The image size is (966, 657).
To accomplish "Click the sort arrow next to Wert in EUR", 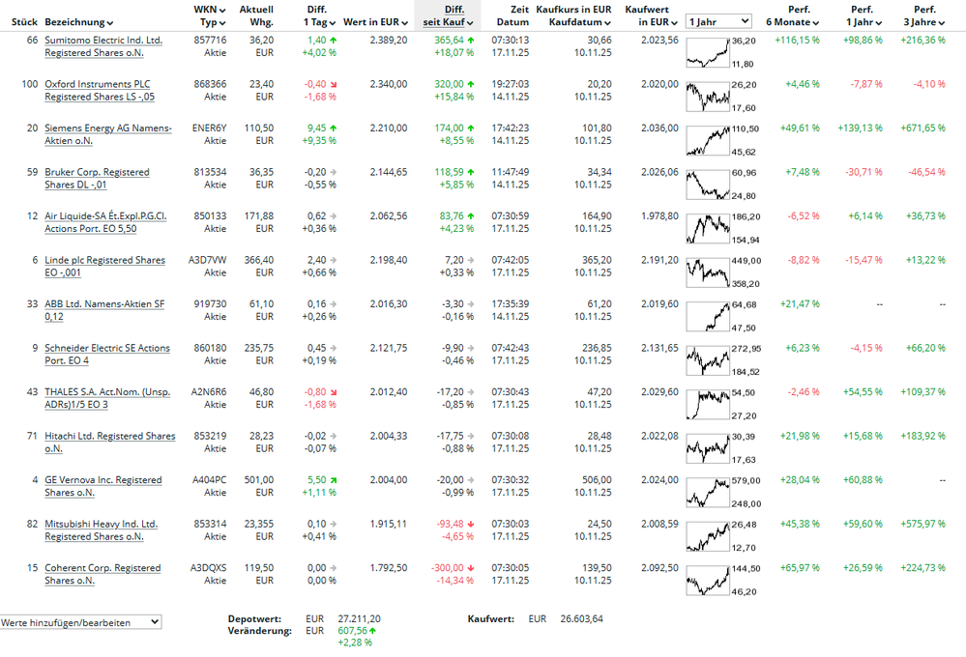I will tap(402, 21).
